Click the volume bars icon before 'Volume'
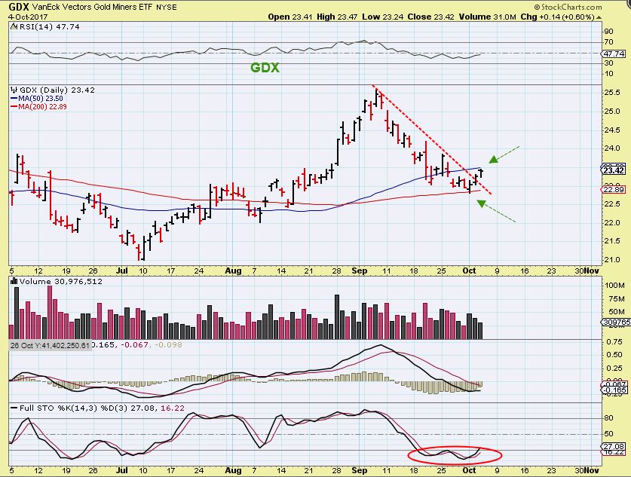This screenshot has height=477, width=631. [14, 281]
